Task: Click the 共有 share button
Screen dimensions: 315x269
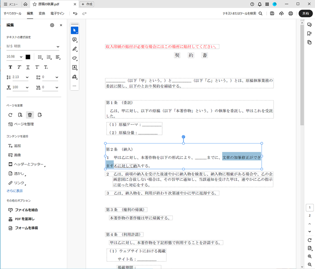Action: [306, 13]
